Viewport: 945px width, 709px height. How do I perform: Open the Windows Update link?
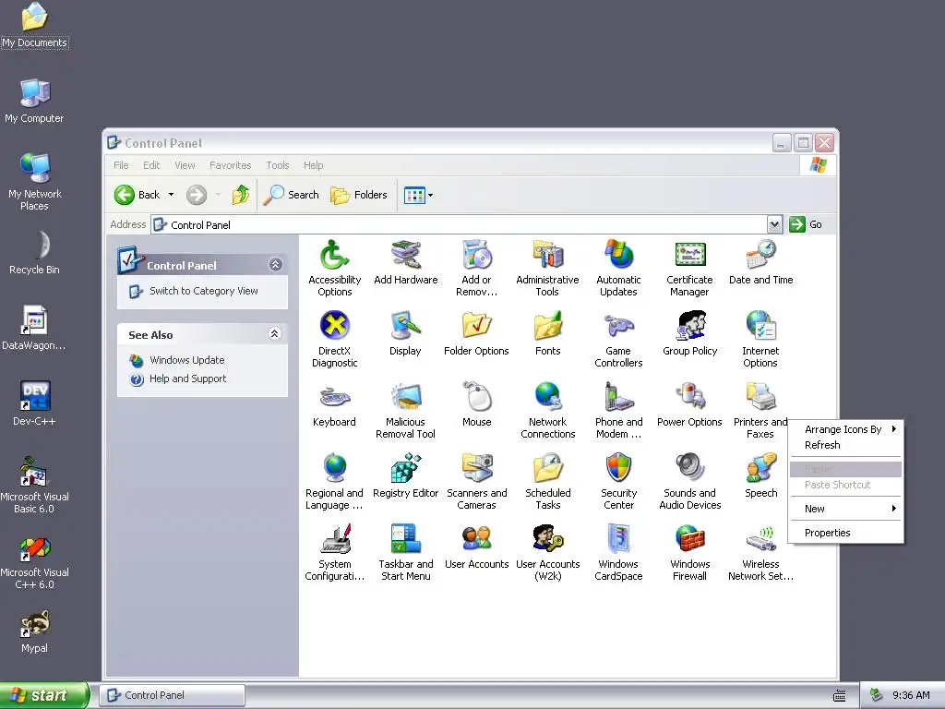click(186, 360)
